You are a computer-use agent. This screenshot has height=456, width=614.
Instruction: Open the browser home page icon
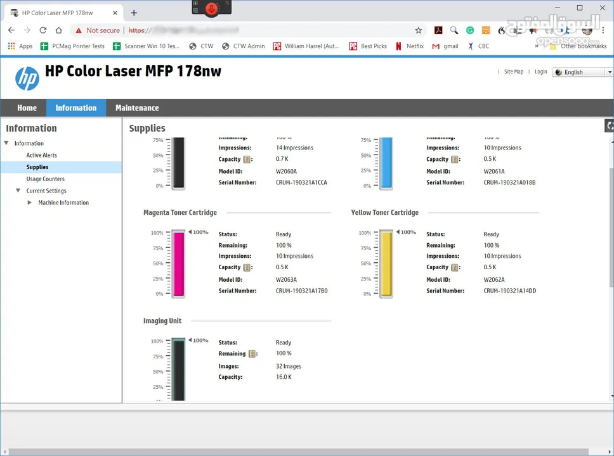[x=59, y=30]
